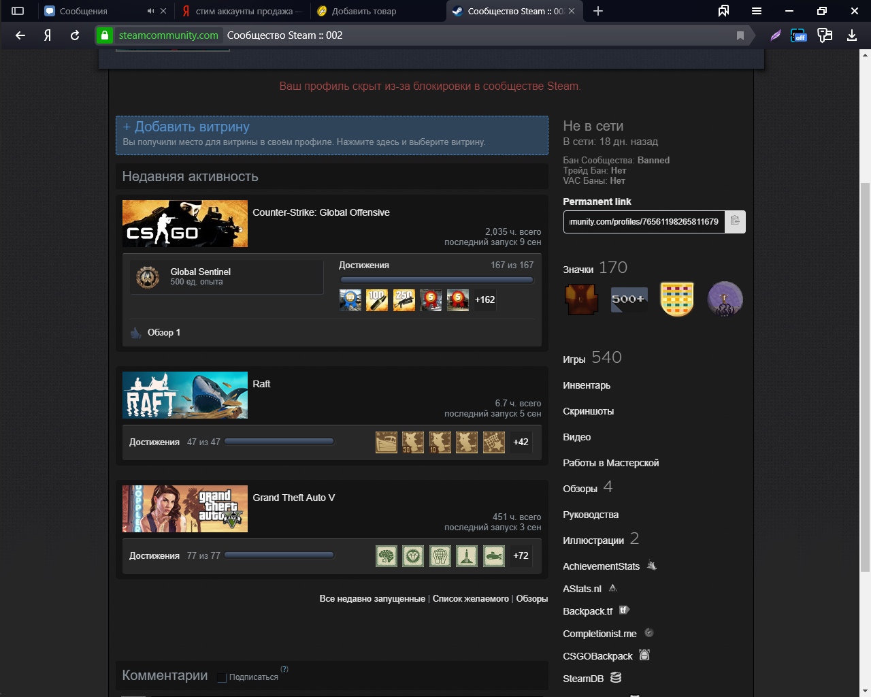
Task: Open the translate feedback extension icon
Action: pos(825,35)
